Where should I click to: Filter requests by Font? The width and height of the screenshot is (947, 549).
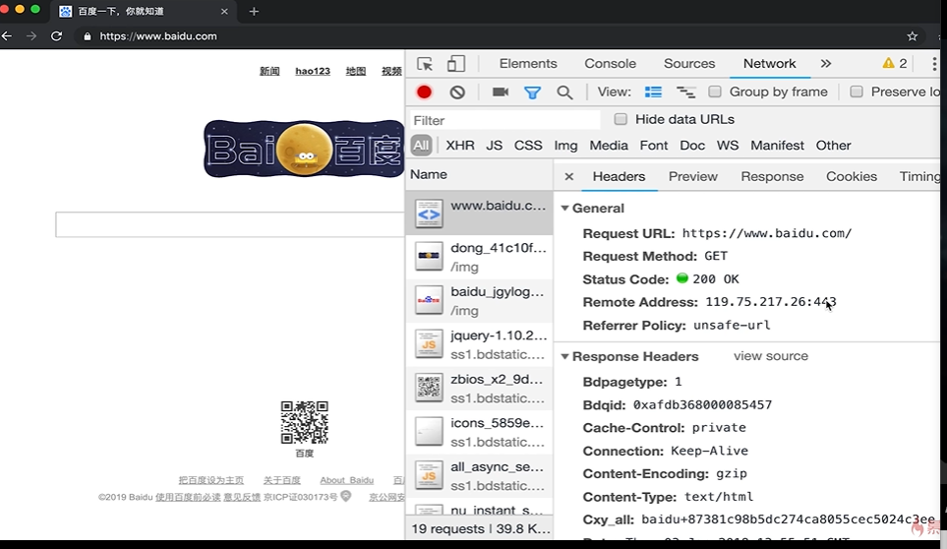pyautogui.click(x=654, y=145)
